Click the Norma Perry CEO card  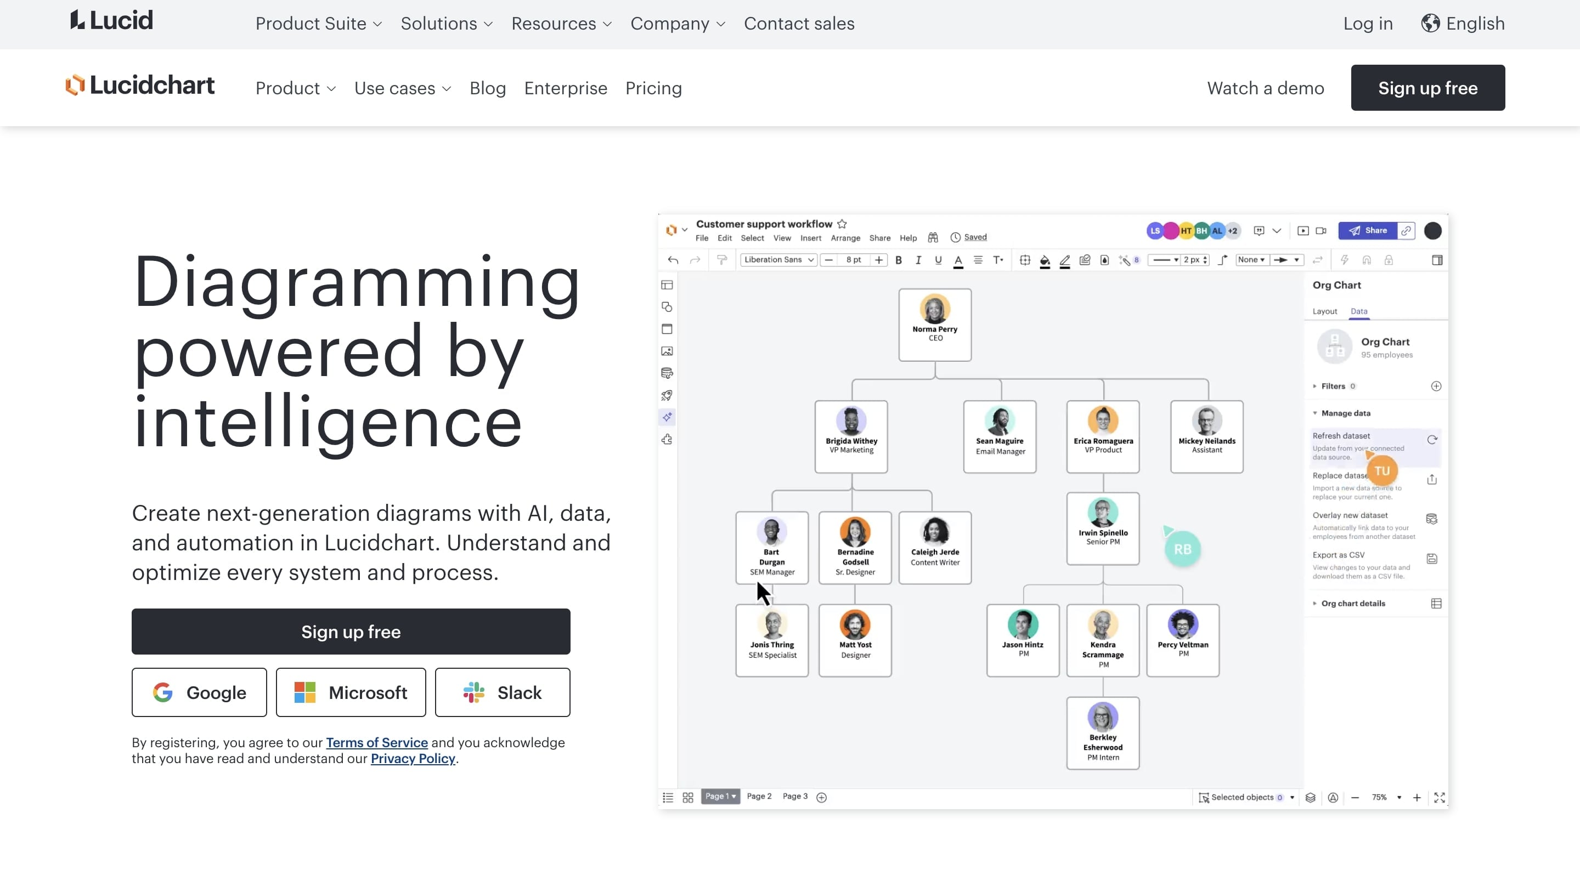pyautogui.click(x=935, y=325)
